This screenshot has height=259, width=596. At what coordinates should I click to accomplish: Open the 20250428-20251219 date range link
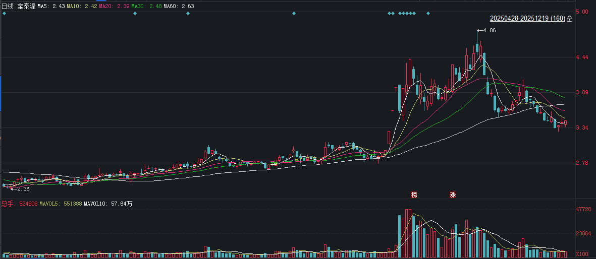[527, 19]
